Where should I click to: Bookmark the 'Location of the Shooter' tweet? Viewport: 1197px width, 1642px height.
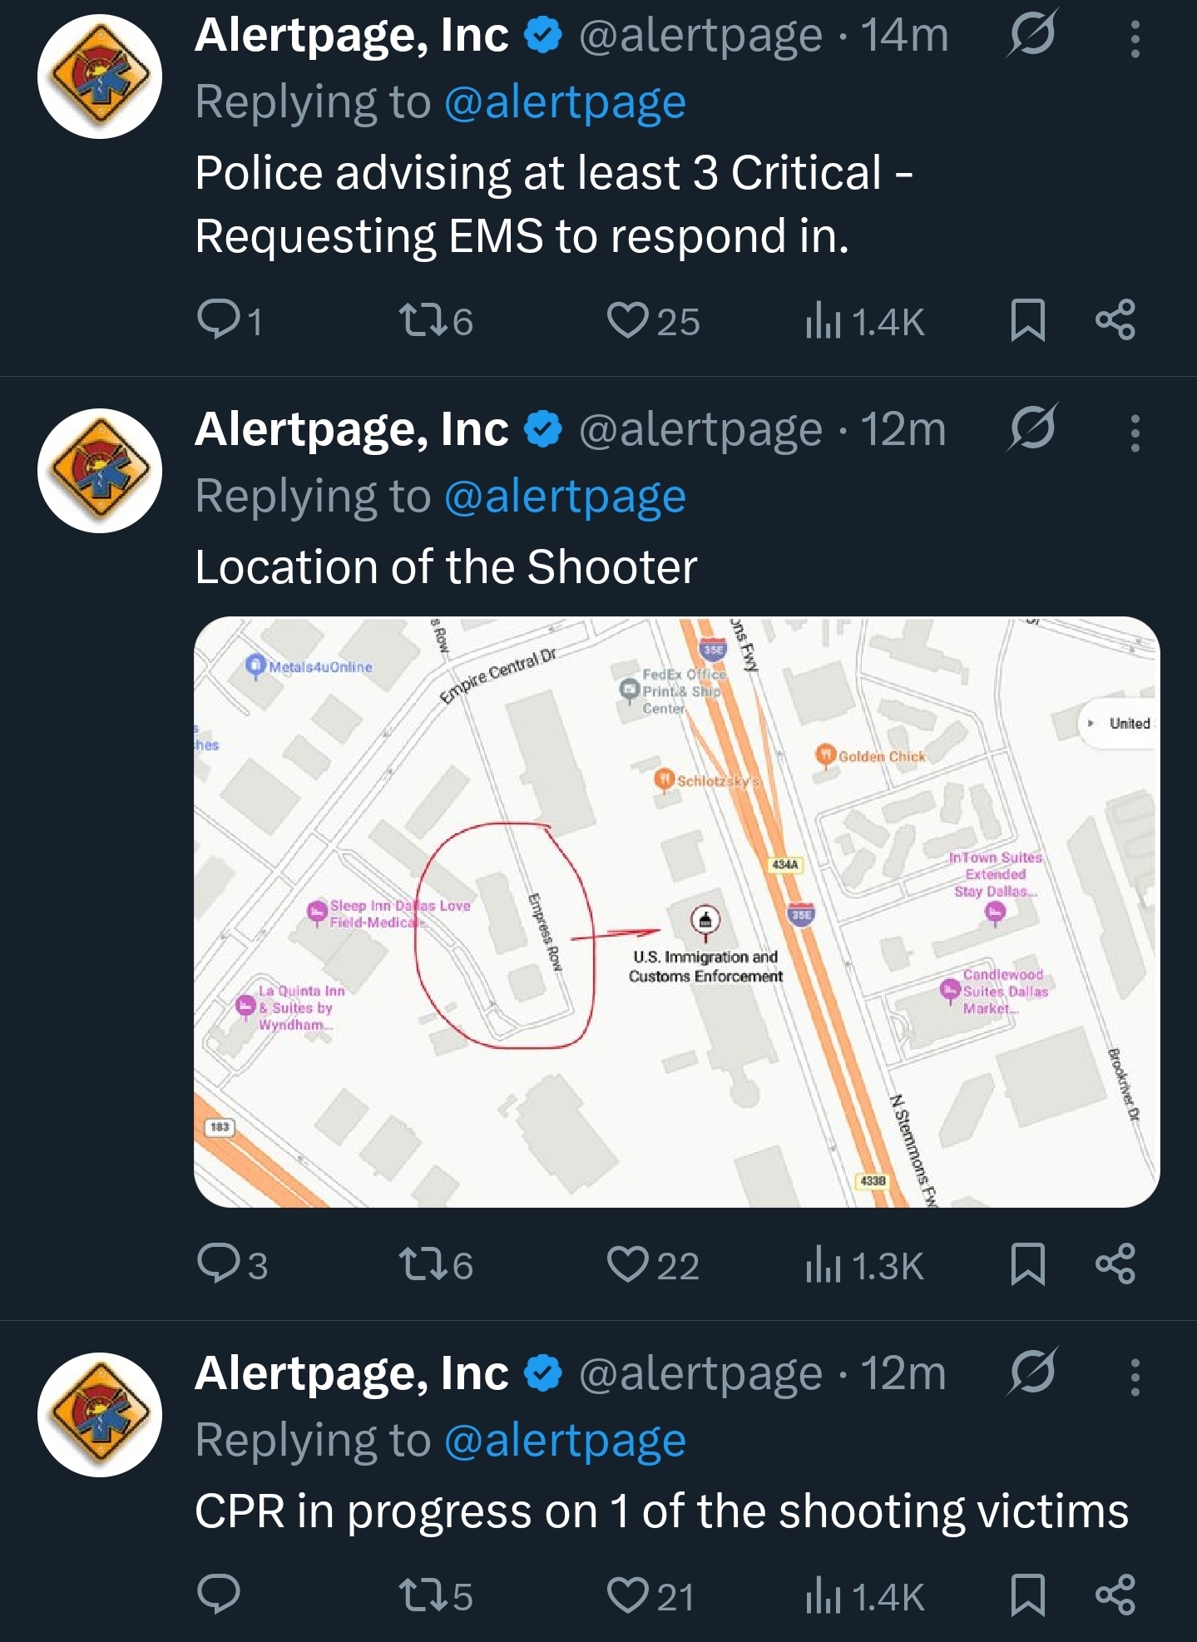(1027, 1264)
